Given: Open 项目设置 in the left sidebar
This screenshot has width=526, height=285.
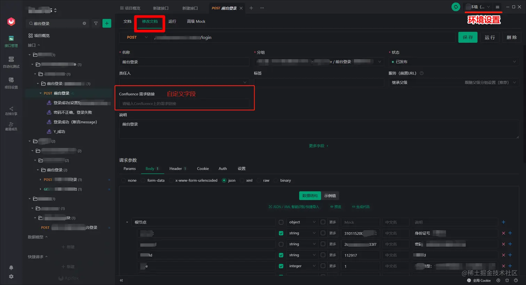Looking at the screenshot, I should tap(11, 83).
